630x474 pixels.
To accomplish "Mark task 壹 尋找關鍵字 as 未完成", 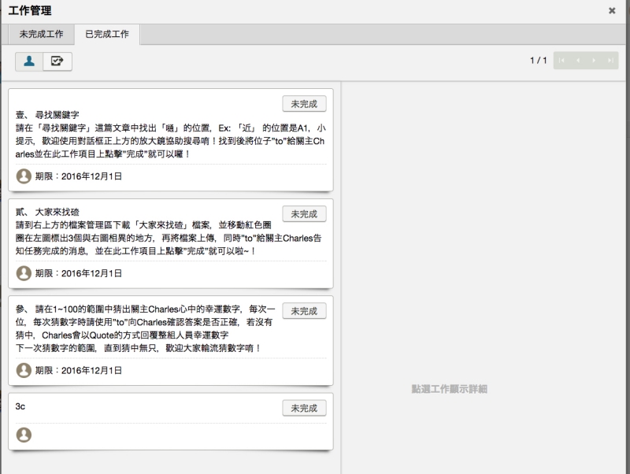I will [x=304, y=104].
